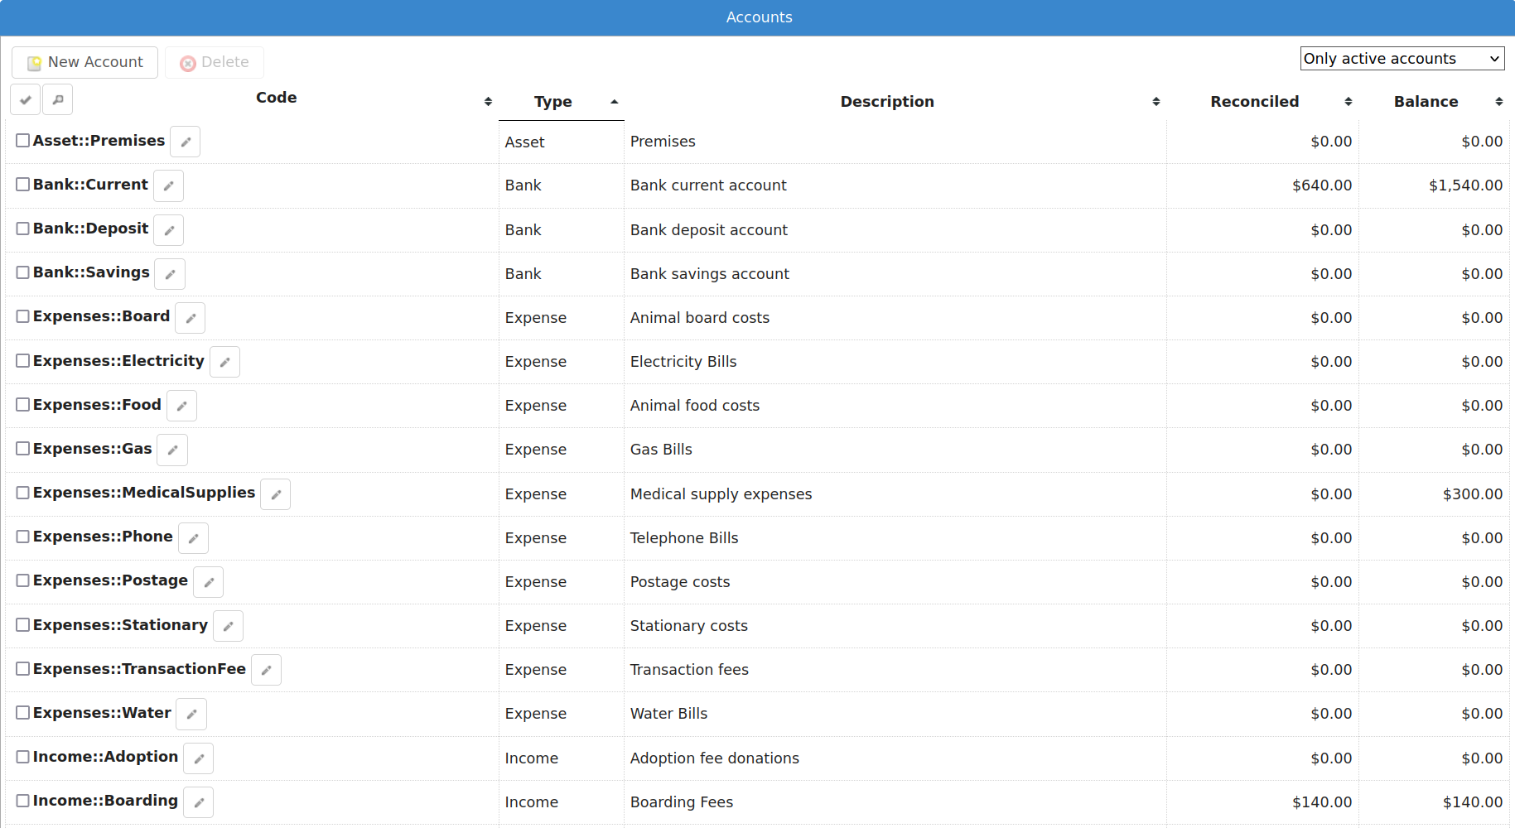1515x828 pixels.
Task: Tick the Expenses::Board checkbox
Action: tap(23, 316)
